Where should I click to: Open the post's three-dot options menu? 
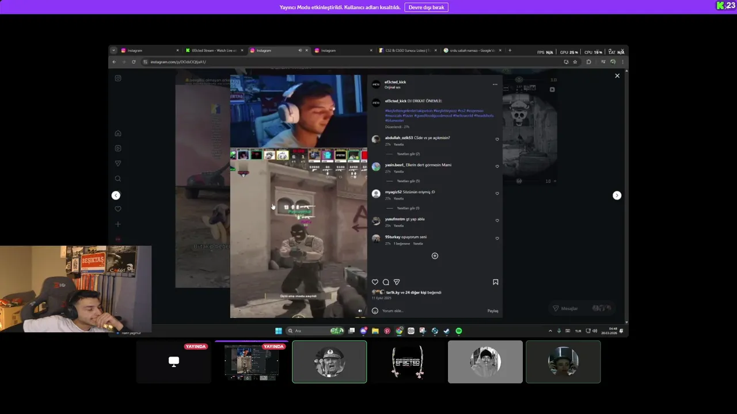495,85
